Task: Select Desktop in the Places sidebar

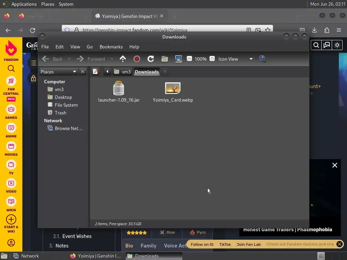Action: (x=60, y=97)
